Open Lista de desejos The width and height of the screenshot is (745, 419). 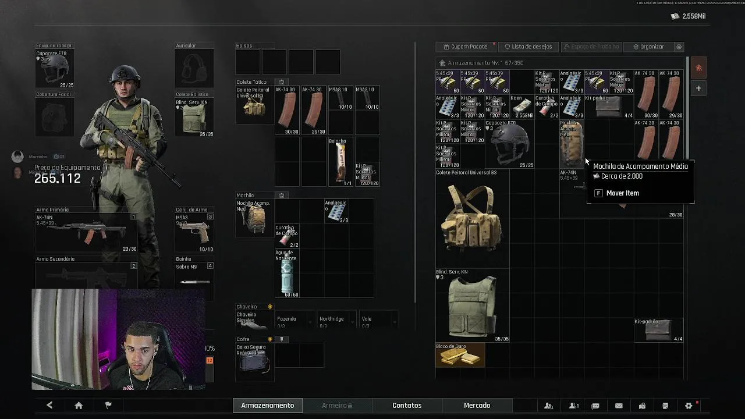pyautogui.click(x=528, y=47)
